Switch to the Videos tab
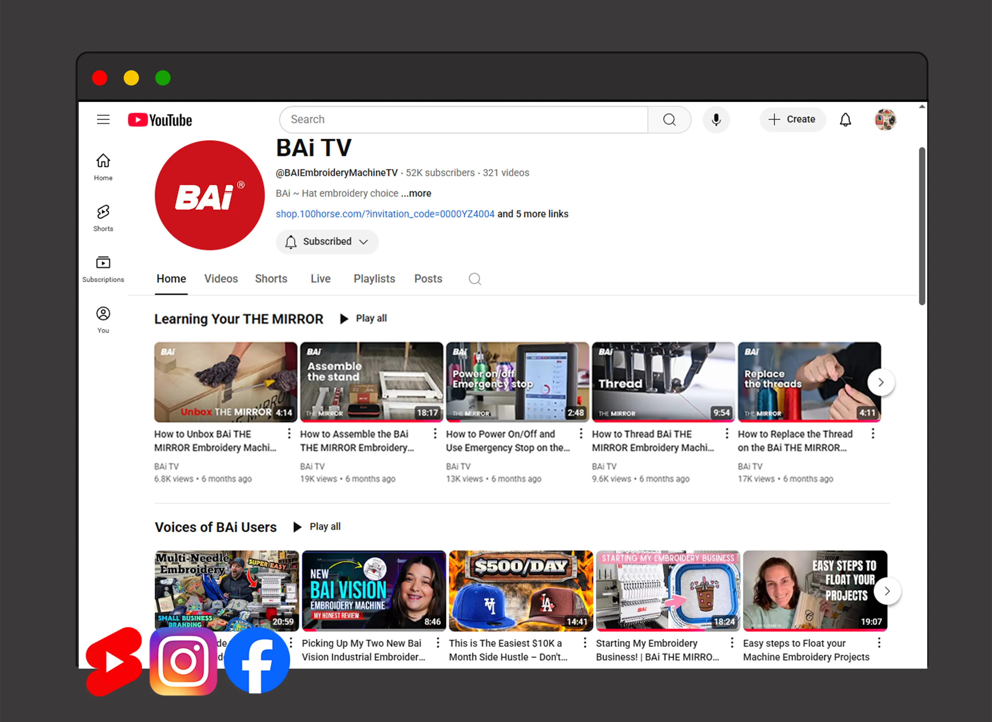 click(221, 279)
